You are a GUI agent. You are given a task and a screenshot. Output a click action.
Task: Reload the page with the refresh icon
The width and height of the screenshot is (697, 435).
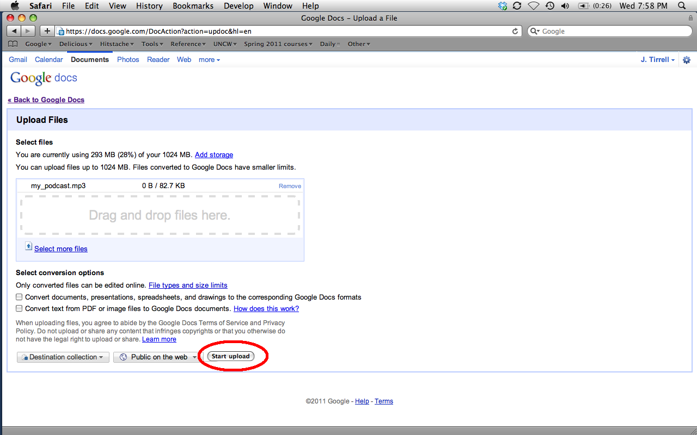click(515, 31)
